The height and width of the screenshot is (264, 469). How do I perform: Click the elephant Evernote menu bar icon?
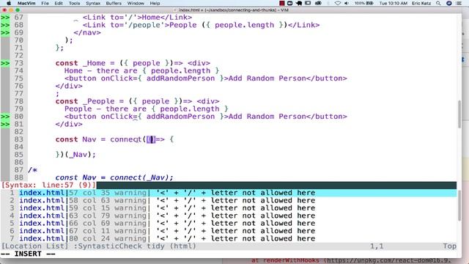click(299, 3)
